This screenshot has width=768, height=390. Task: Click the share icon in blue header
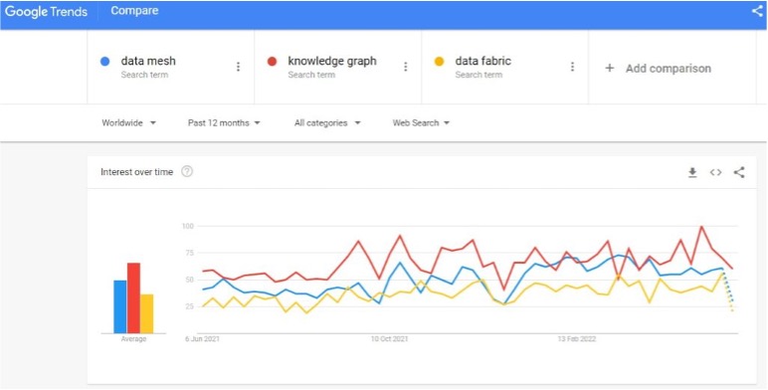point(757,11)
